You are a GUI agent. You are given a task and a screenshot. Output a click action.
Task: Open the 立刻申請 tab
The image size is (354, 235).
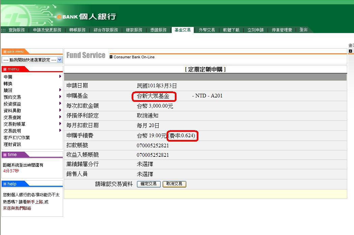click(255, 30)
